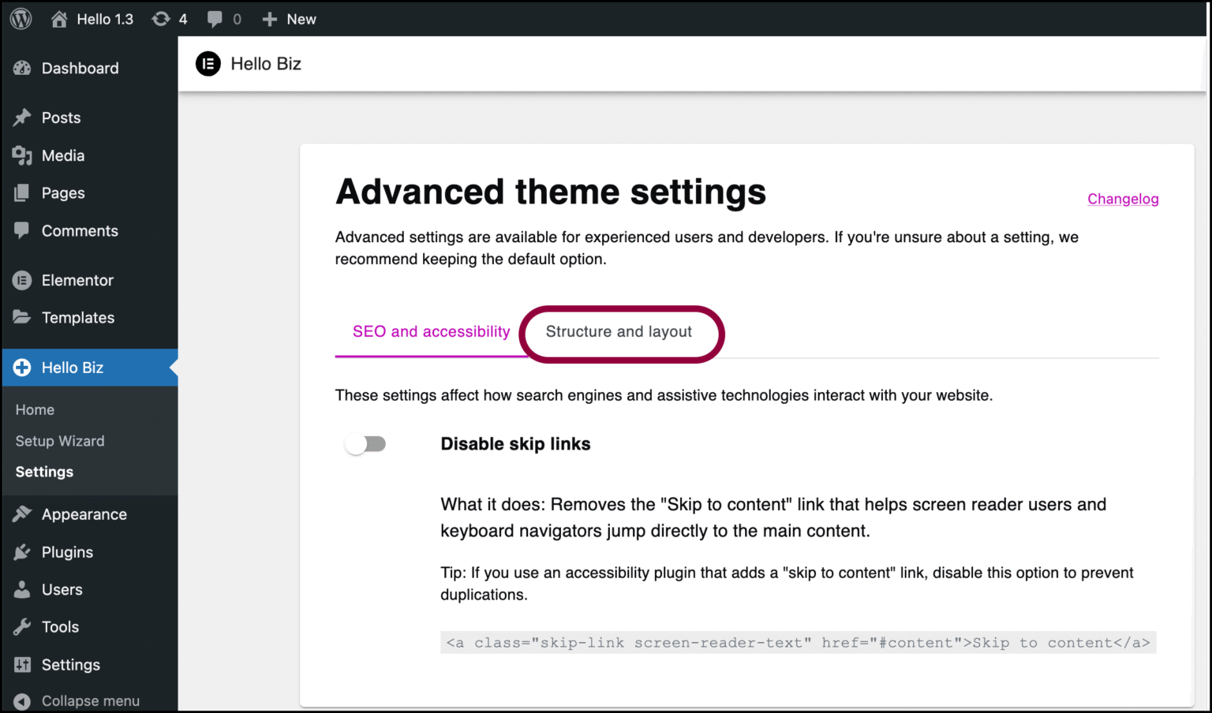Open the Changelog link
The width and height of the screenshot is (1212, 713).
coord(1123,199)
